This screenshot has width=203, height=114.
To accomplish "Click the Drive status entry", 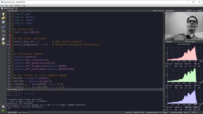I will 187,112.
